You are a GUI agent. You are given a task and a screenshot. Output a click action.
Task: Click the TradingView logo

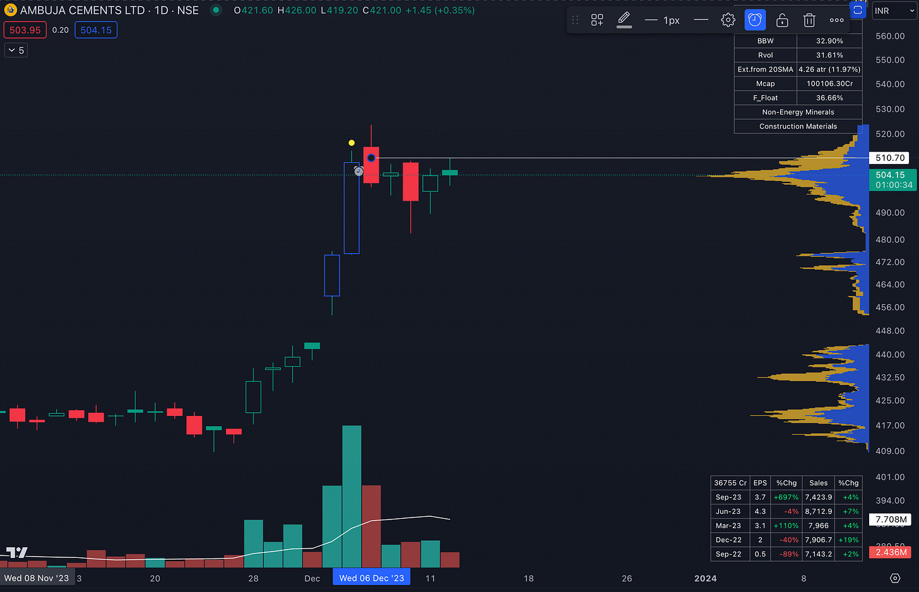(x=17, y=553)
